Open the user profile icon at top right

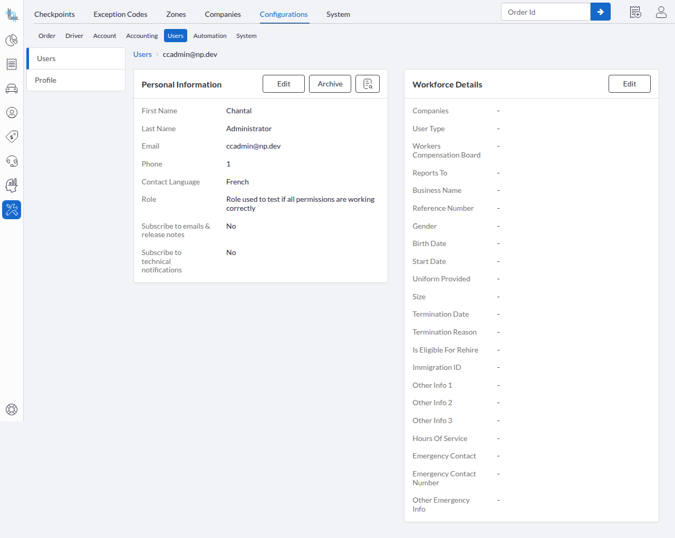point(661,12)
